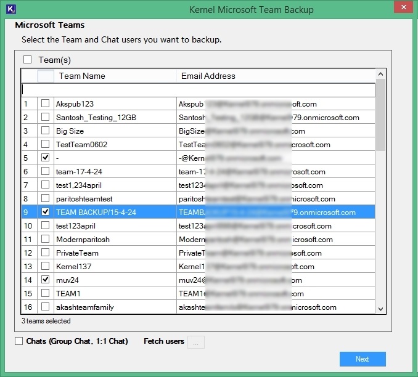The width and height of the screenshot is (418, 377).
Task: Select the Akspub123 team name cell
Action: 115,104
